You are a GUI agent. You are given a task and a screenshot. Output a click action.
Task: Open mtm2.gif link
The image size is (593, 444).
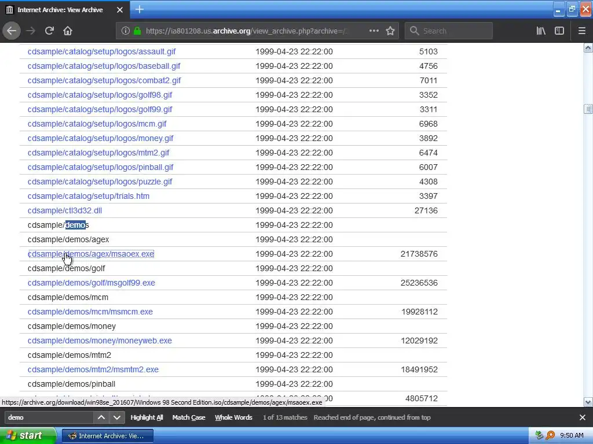click(98, 153)
